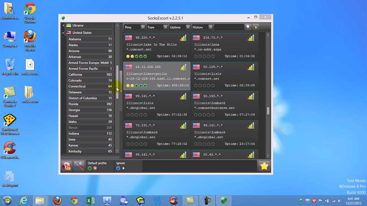
Task: Select Illinois in the state list
Action: pos(90,128)
